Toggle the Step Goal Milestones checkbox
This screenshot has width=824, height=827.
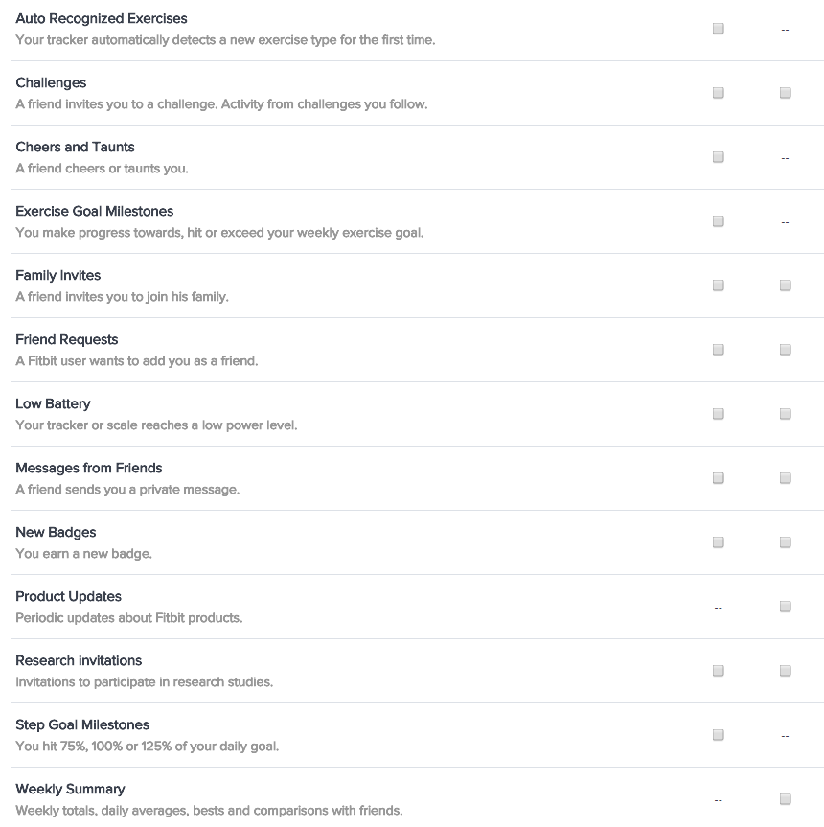pyautogui.click(x=719, y=735)
